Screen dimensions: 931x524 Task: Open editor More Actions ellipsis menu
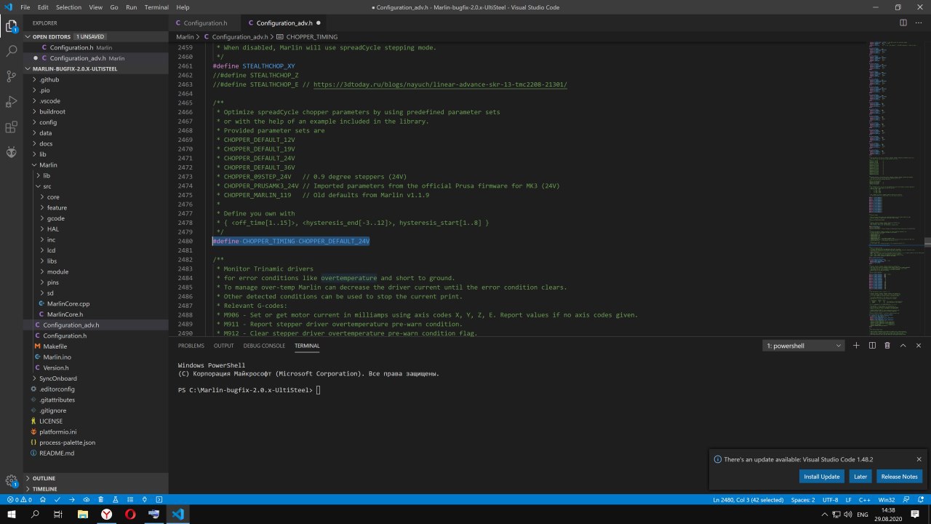point(919,23)
